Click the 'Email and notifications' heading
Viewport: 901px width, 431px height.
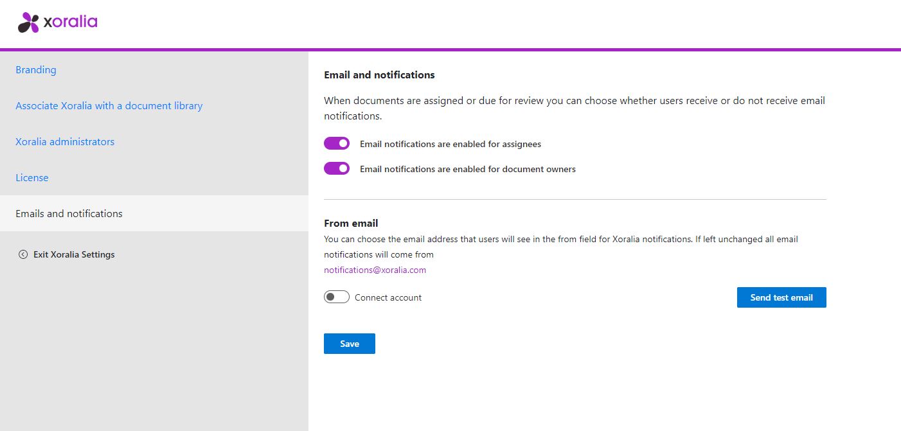[x=379, y=75]
